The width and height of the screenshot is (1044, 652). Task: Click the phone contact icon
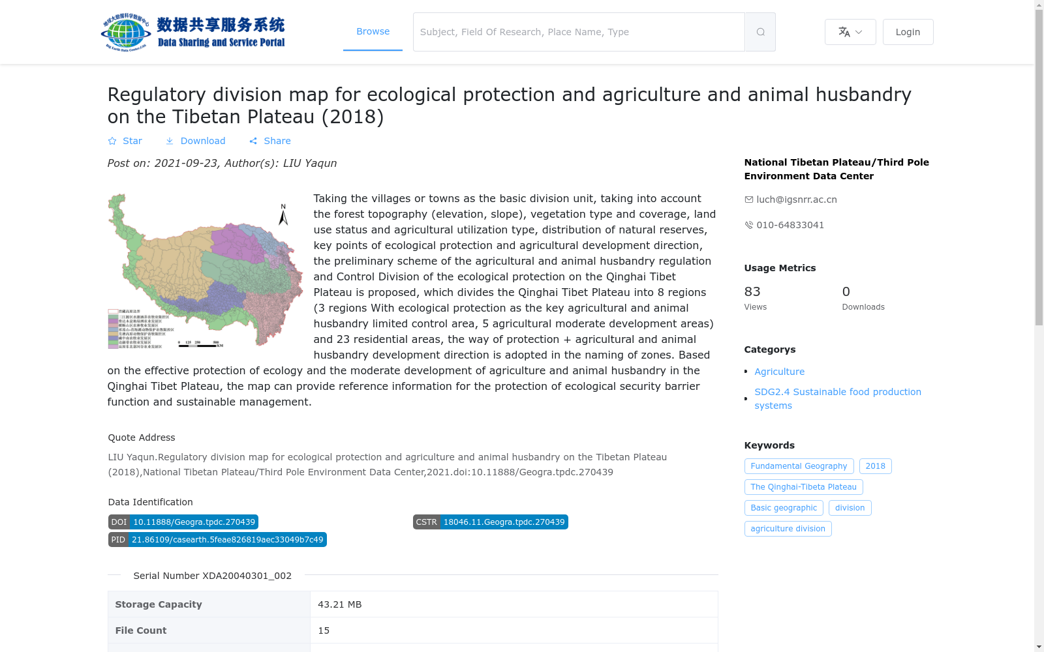coord(748,225)
